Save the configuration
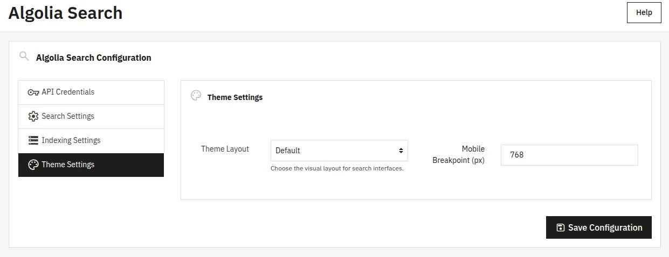 [599, 227]
